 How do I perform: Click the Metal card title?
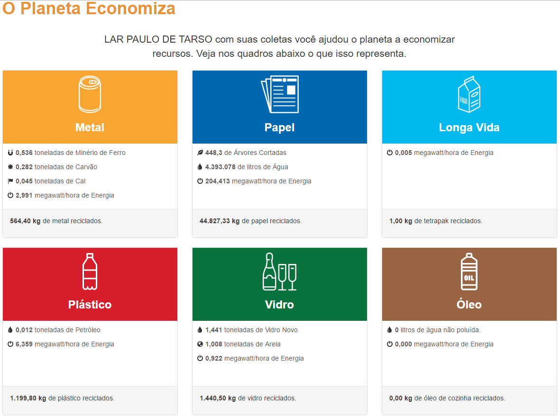pos(90,127)
